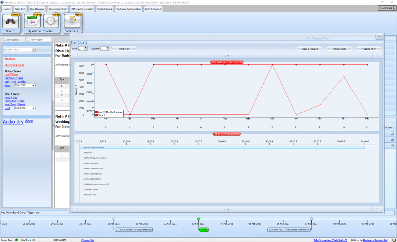Click the Refresh Data button
Viewport: 397px width, 242px height.
339,48
